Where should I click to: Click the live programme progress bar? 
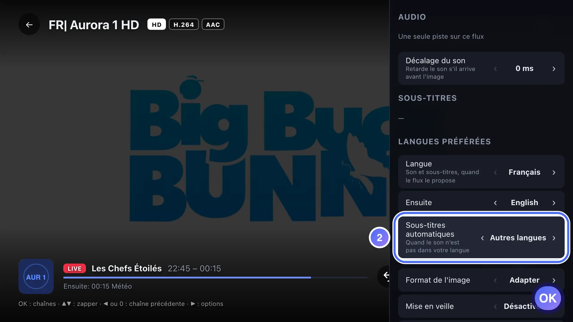point(215,278)
